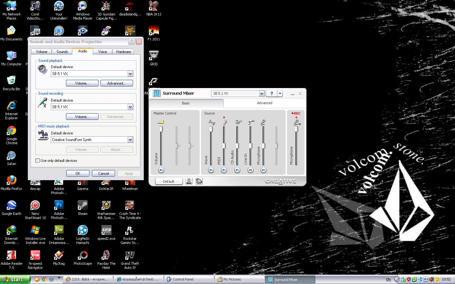
Task: Switch to My Pictures taskbar window
Action: (240, 279)
